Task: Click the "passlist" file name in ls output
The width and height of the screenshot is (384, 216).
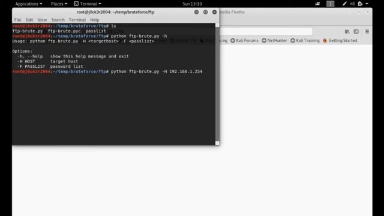Action: [x=96, y=31]
